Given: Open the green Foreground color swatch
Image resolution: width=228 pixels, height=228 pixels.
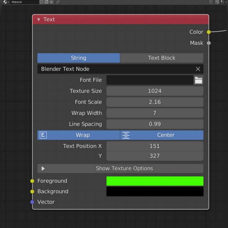Looking at the screenshot, I should coord(155,181).
